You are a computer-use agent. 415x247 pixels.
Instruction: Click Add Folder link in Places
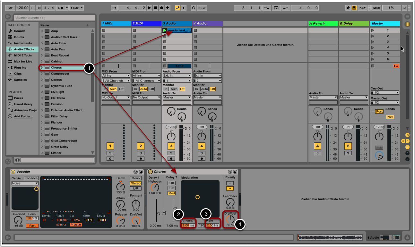coord(23,116)
